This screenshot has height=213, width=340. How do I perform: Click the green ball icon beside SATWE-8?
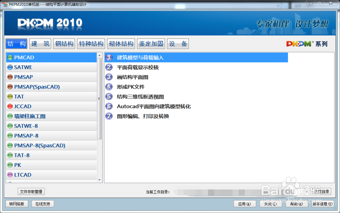[x=10, y=126]
